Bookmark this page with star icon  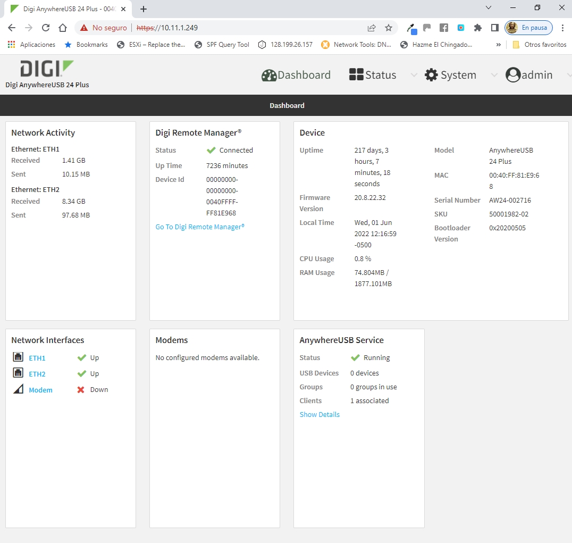(389, 28)
